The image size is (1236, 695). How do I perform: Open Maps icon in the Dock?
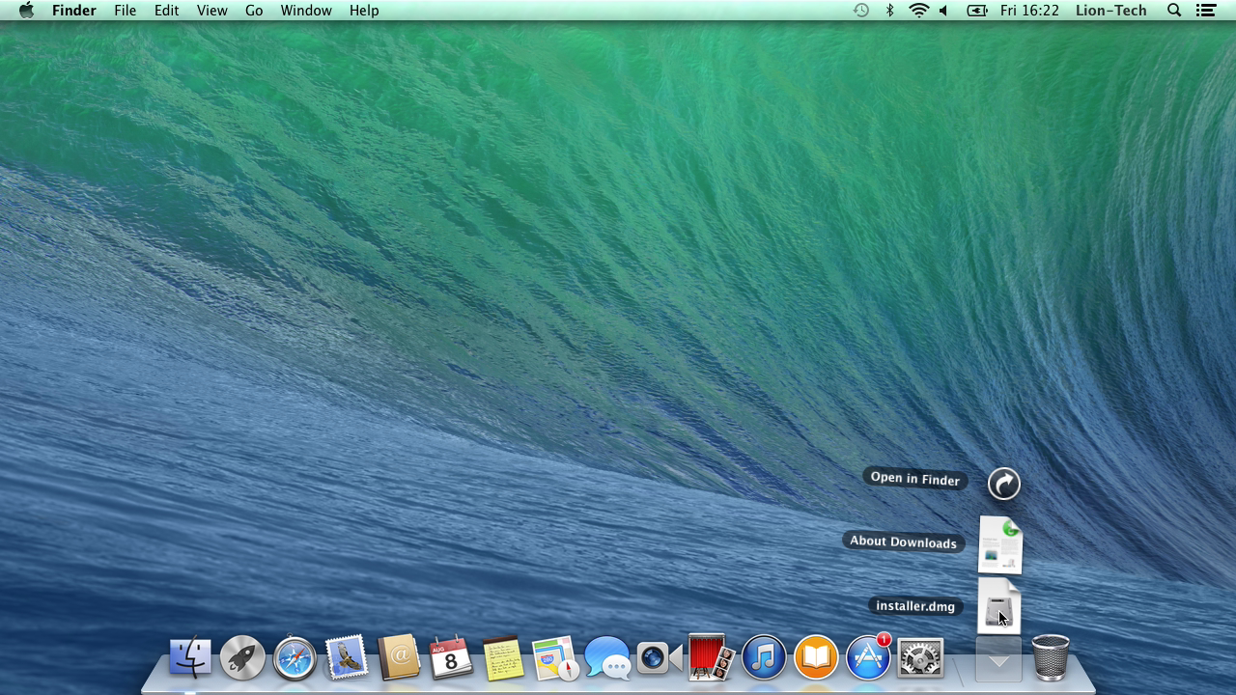click(555, 658)
